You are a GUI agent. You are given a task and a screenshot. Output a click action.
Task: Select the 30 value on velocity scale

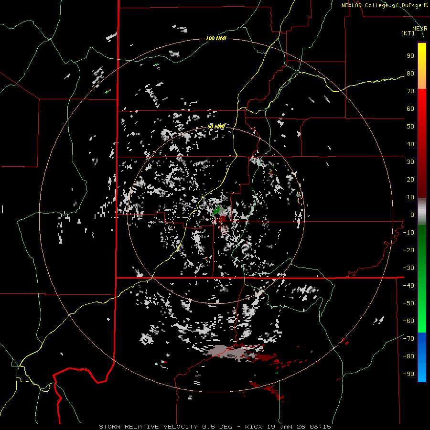[410, 162]
